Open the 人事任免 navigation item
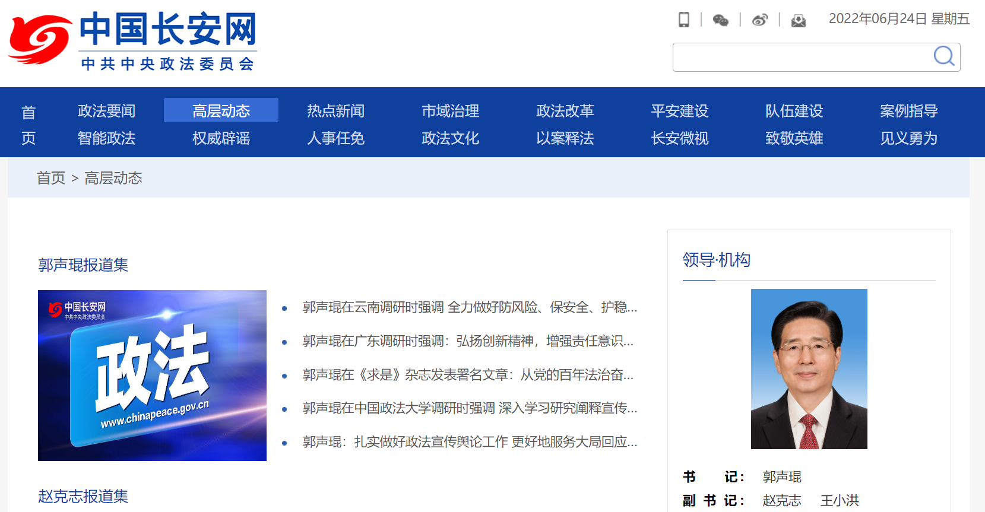Screen dimensions: 985x512 [336, 138]
